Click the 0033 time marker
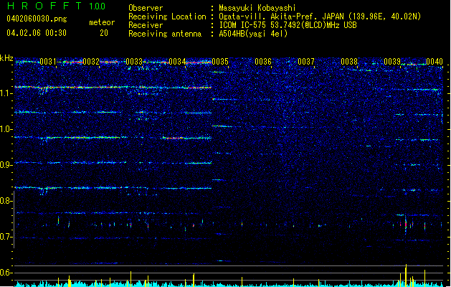Image resolution: width=451 pixels, height=287 pixels. [134, 62]
